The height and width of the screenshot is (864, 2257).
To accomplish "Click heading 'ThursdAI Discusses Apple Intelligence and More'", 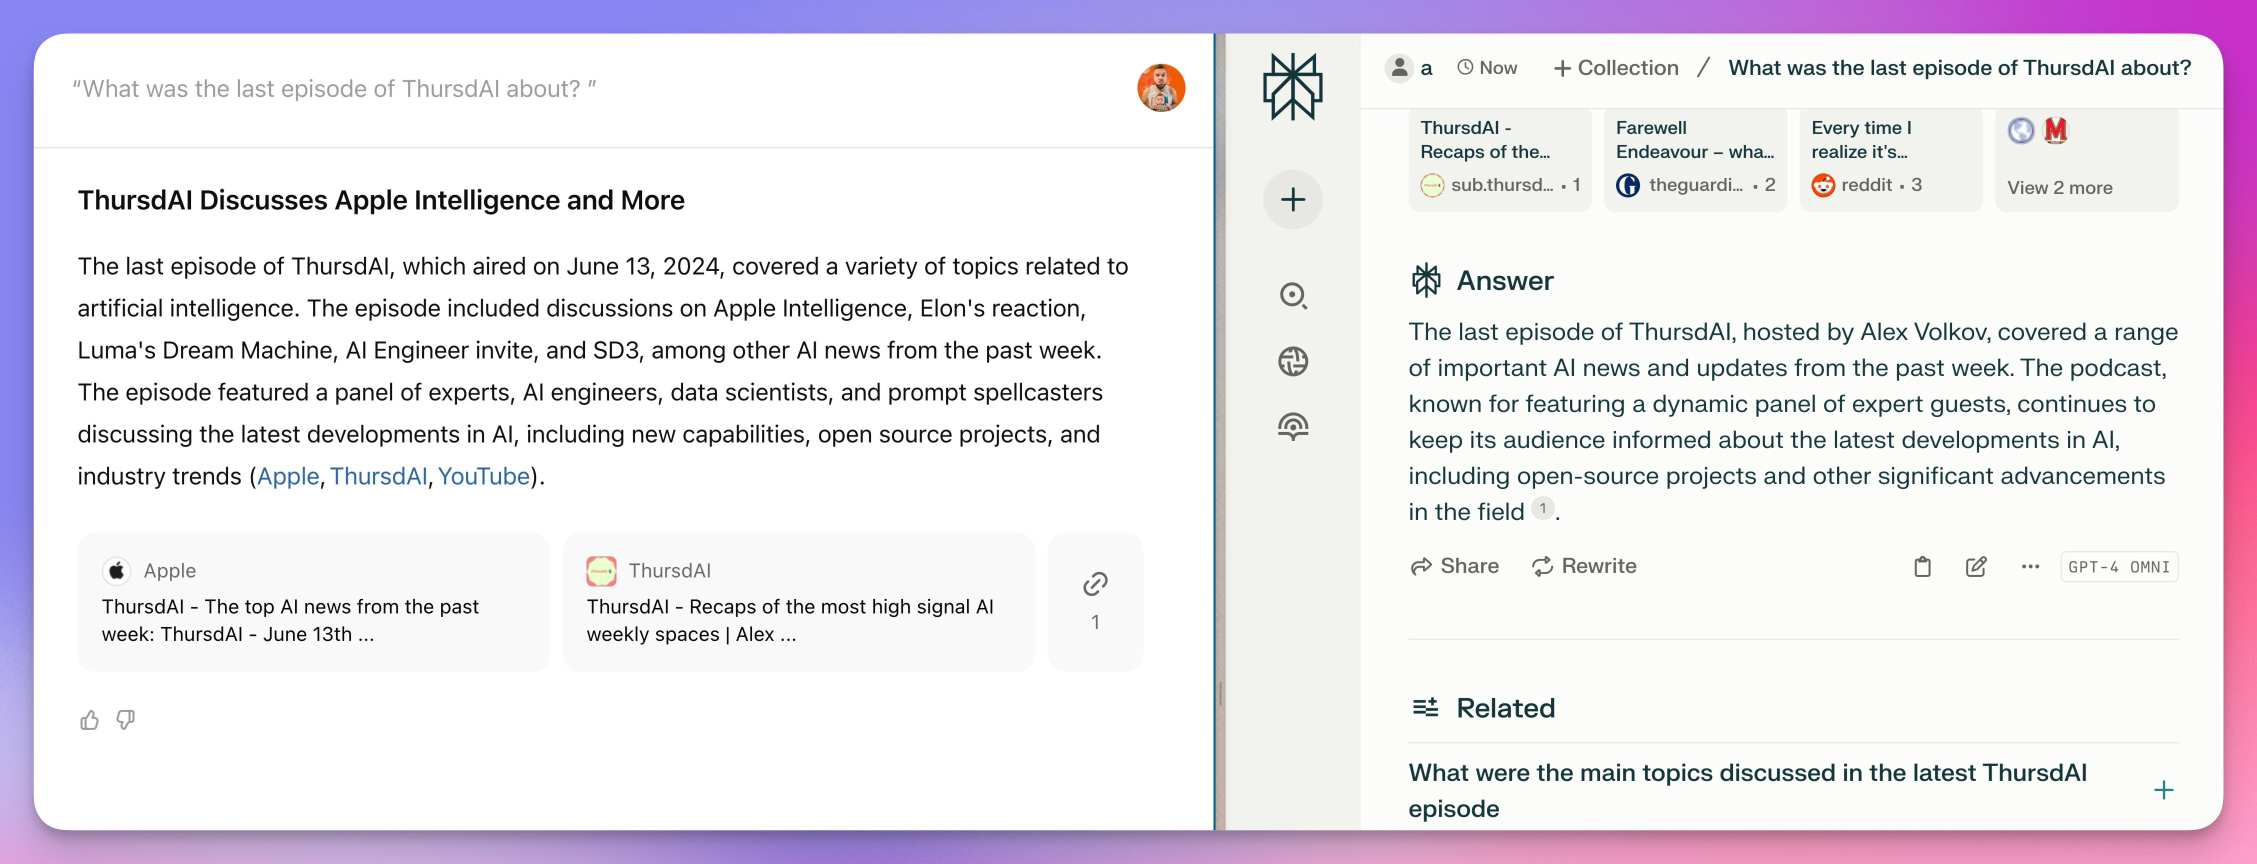I will (x=381, y=200).
